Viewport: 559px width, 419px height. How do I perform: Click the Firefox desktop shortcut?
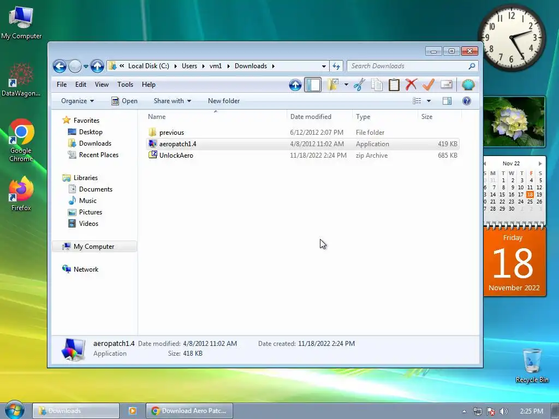(21, 194)
